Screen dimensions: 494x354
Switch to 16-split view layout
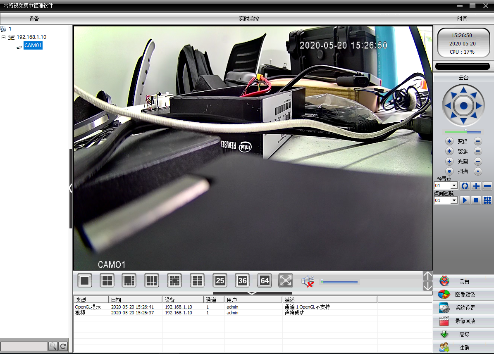click(197, 280)
